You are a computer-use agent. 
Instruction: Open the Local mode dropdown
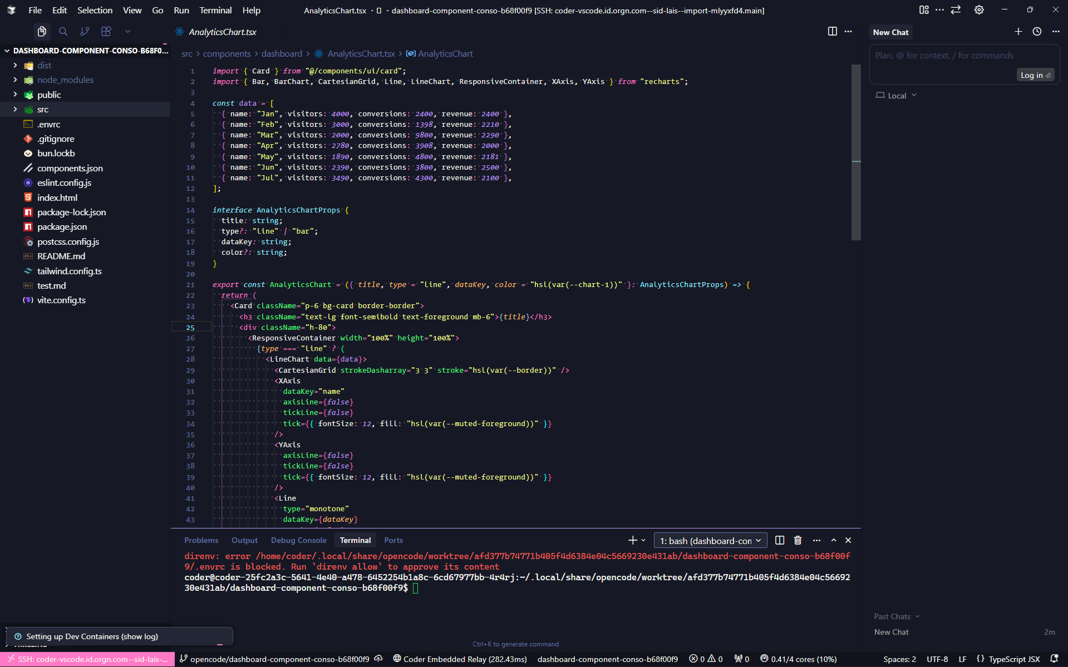tap(896, 96)
